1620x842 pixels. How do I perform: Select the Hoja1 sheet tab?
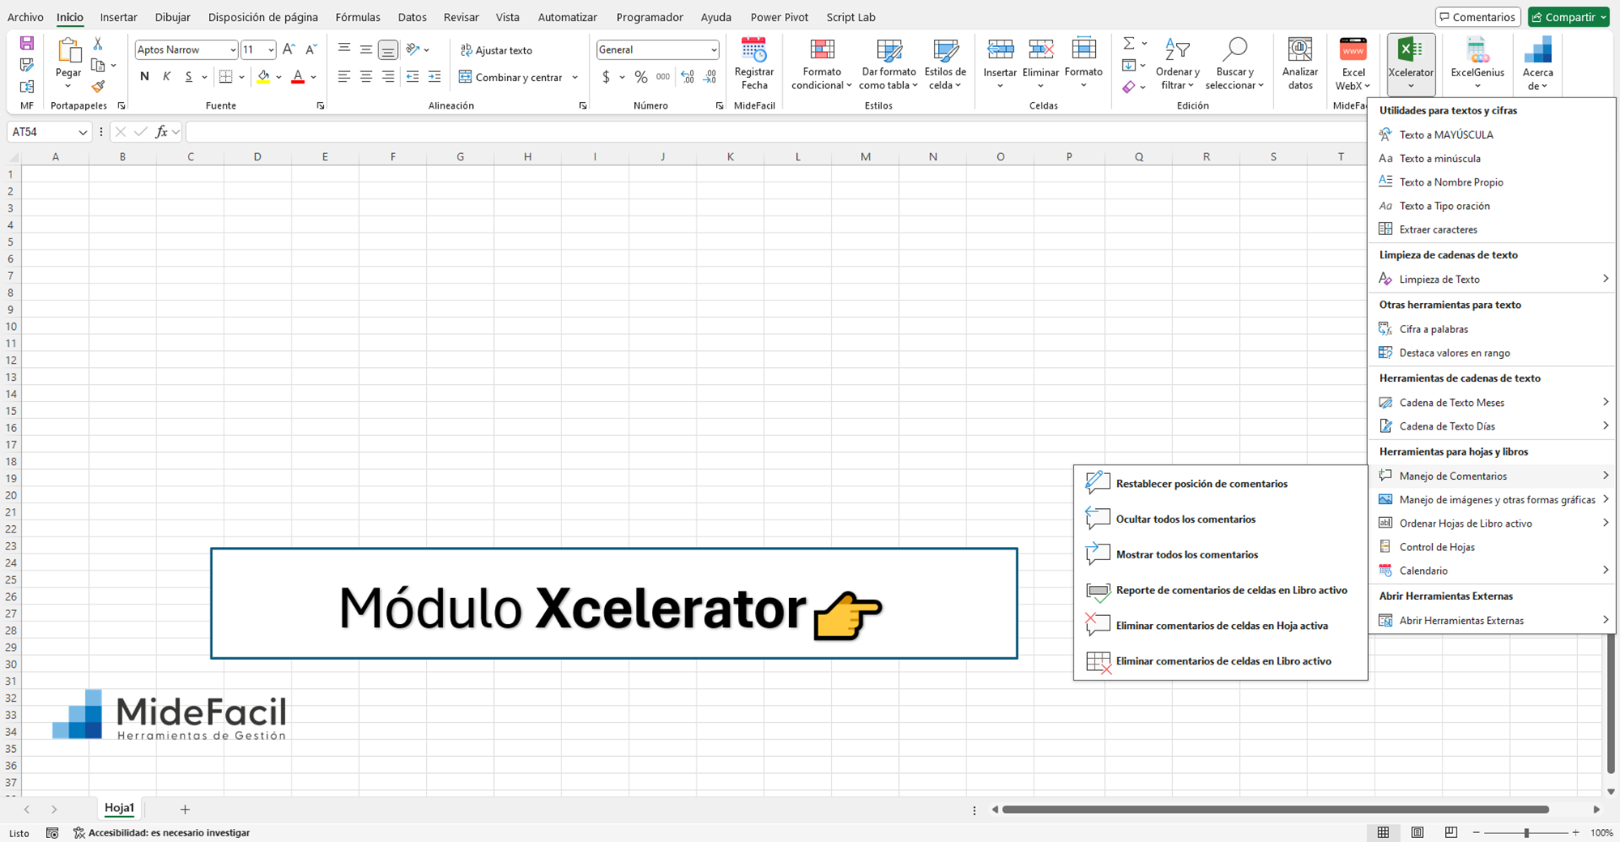click(119, 808)
